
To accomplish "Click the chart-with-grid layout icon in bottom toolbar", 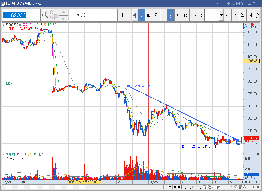I will pyautogui.click(x=205, y=187).
